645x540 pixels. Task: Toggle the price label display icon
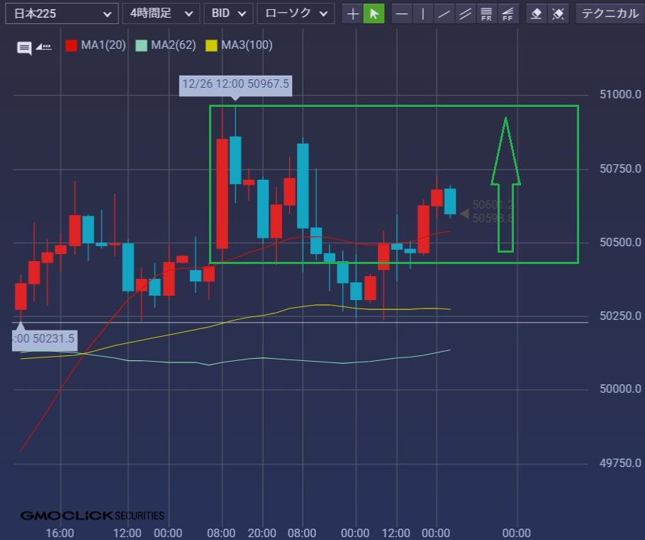pyautogui.click(x=44, y=47)
